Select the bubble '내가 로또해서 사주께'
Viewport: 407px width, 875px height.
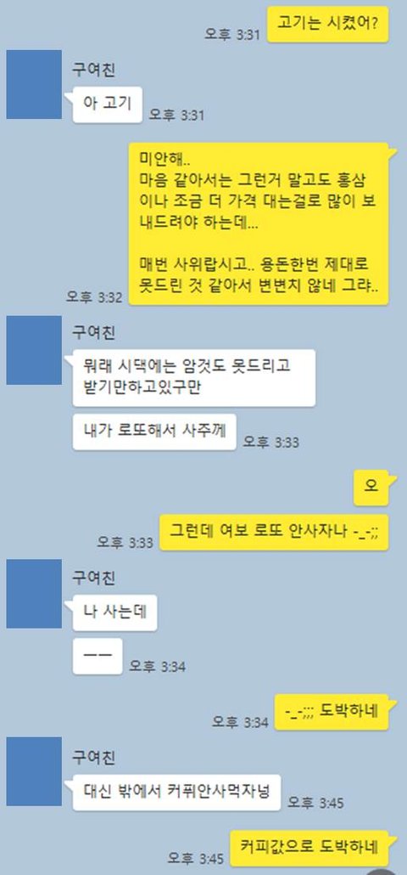(154, 432)
